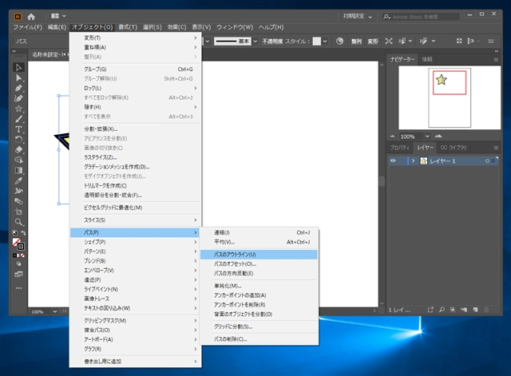This screenshot has width=511, height=376.
Task: Choose パスのオフセット(O)... menu item
Action: point(259,264)
